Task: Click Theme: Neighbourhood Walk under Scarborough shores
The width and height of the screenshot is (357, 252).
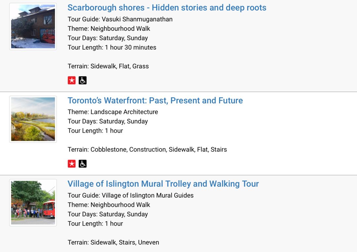Action: 109,29
